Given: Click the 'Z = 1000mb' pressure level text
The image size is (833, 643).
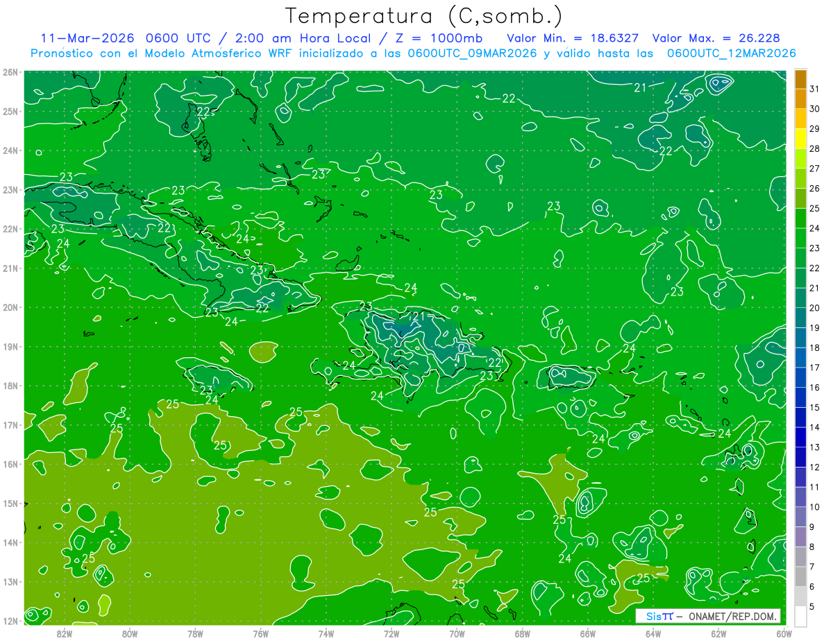Looking at the screenshot, I should pyautogui.click(x=435, y=37).
